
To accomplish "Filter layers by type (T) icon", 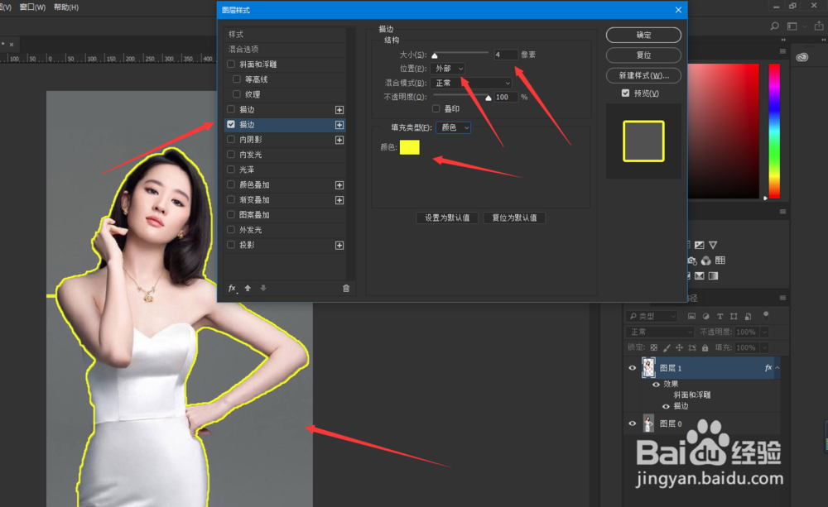I will 720,316.
